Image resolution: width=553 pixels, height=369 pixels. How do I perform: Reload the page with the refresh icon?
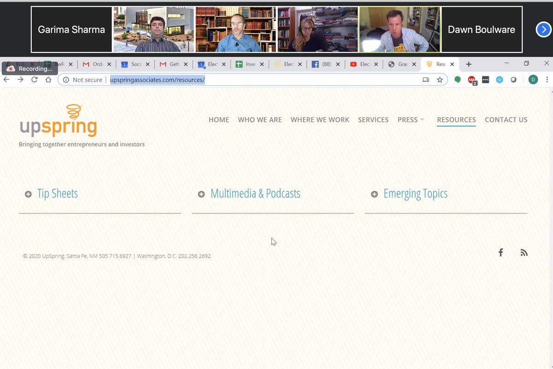coord(34,80)
